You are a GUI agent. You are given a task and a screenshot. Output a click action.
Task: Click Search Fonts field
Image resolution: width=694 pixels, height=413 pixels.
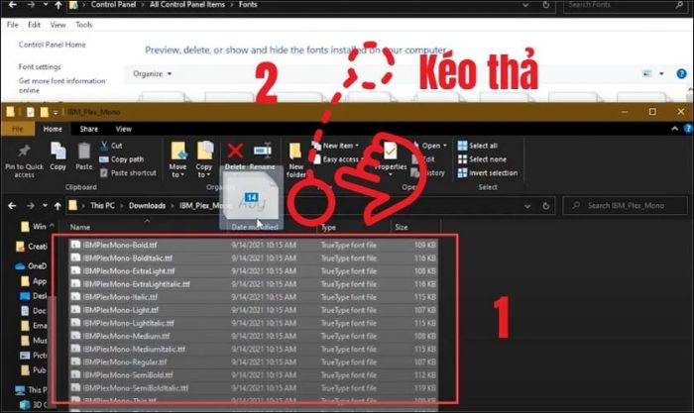(x=625, y=5)
